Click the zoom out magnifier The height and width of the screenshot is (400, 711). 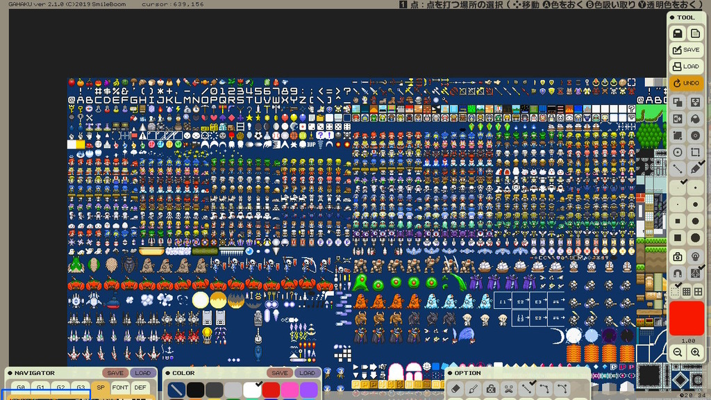678,352
